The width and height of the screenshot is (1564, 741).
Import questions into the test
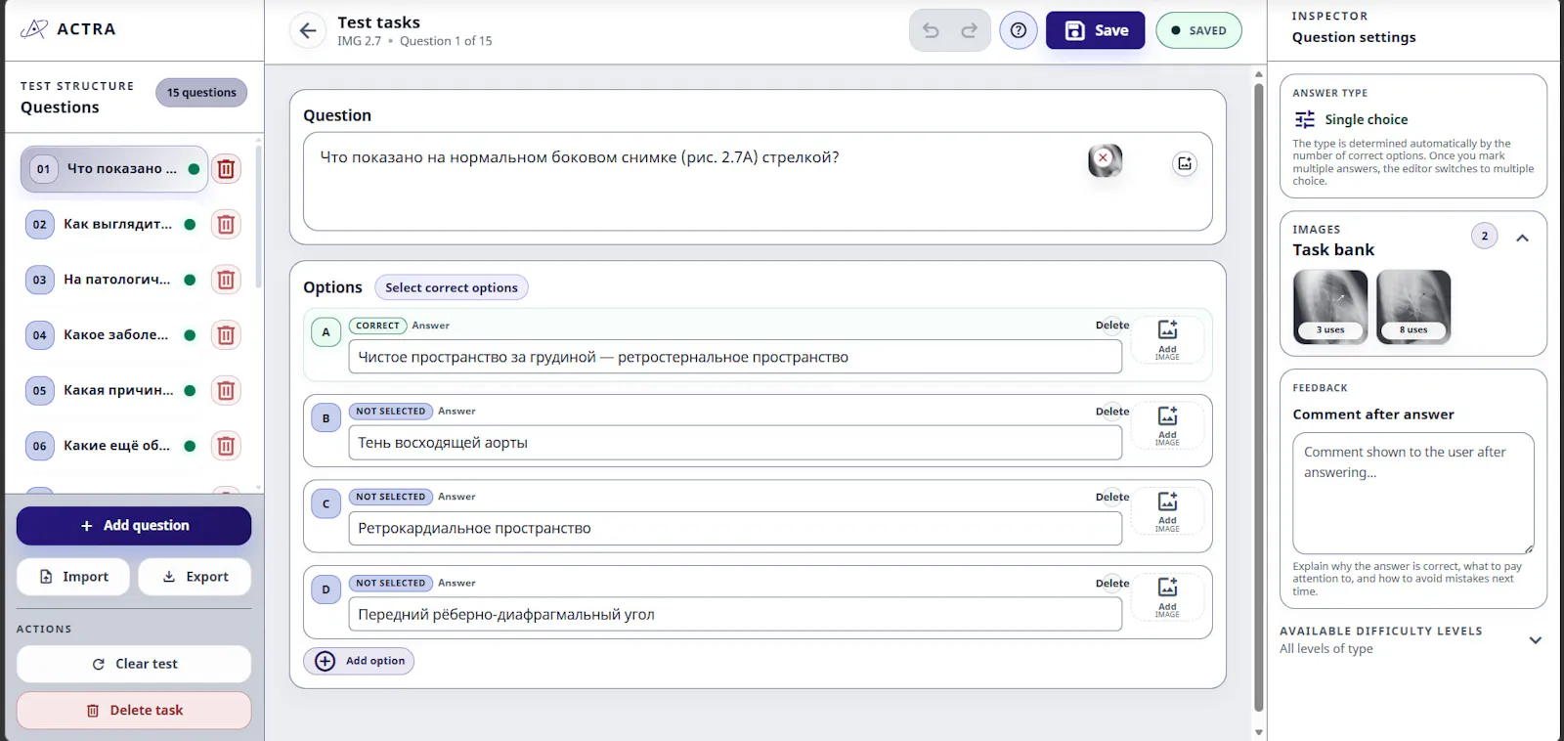click(73, 577)
